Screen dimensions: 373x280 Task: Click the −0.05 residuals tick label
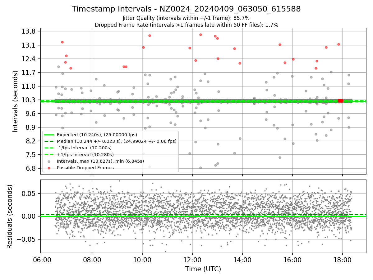[x=26, y=240]
